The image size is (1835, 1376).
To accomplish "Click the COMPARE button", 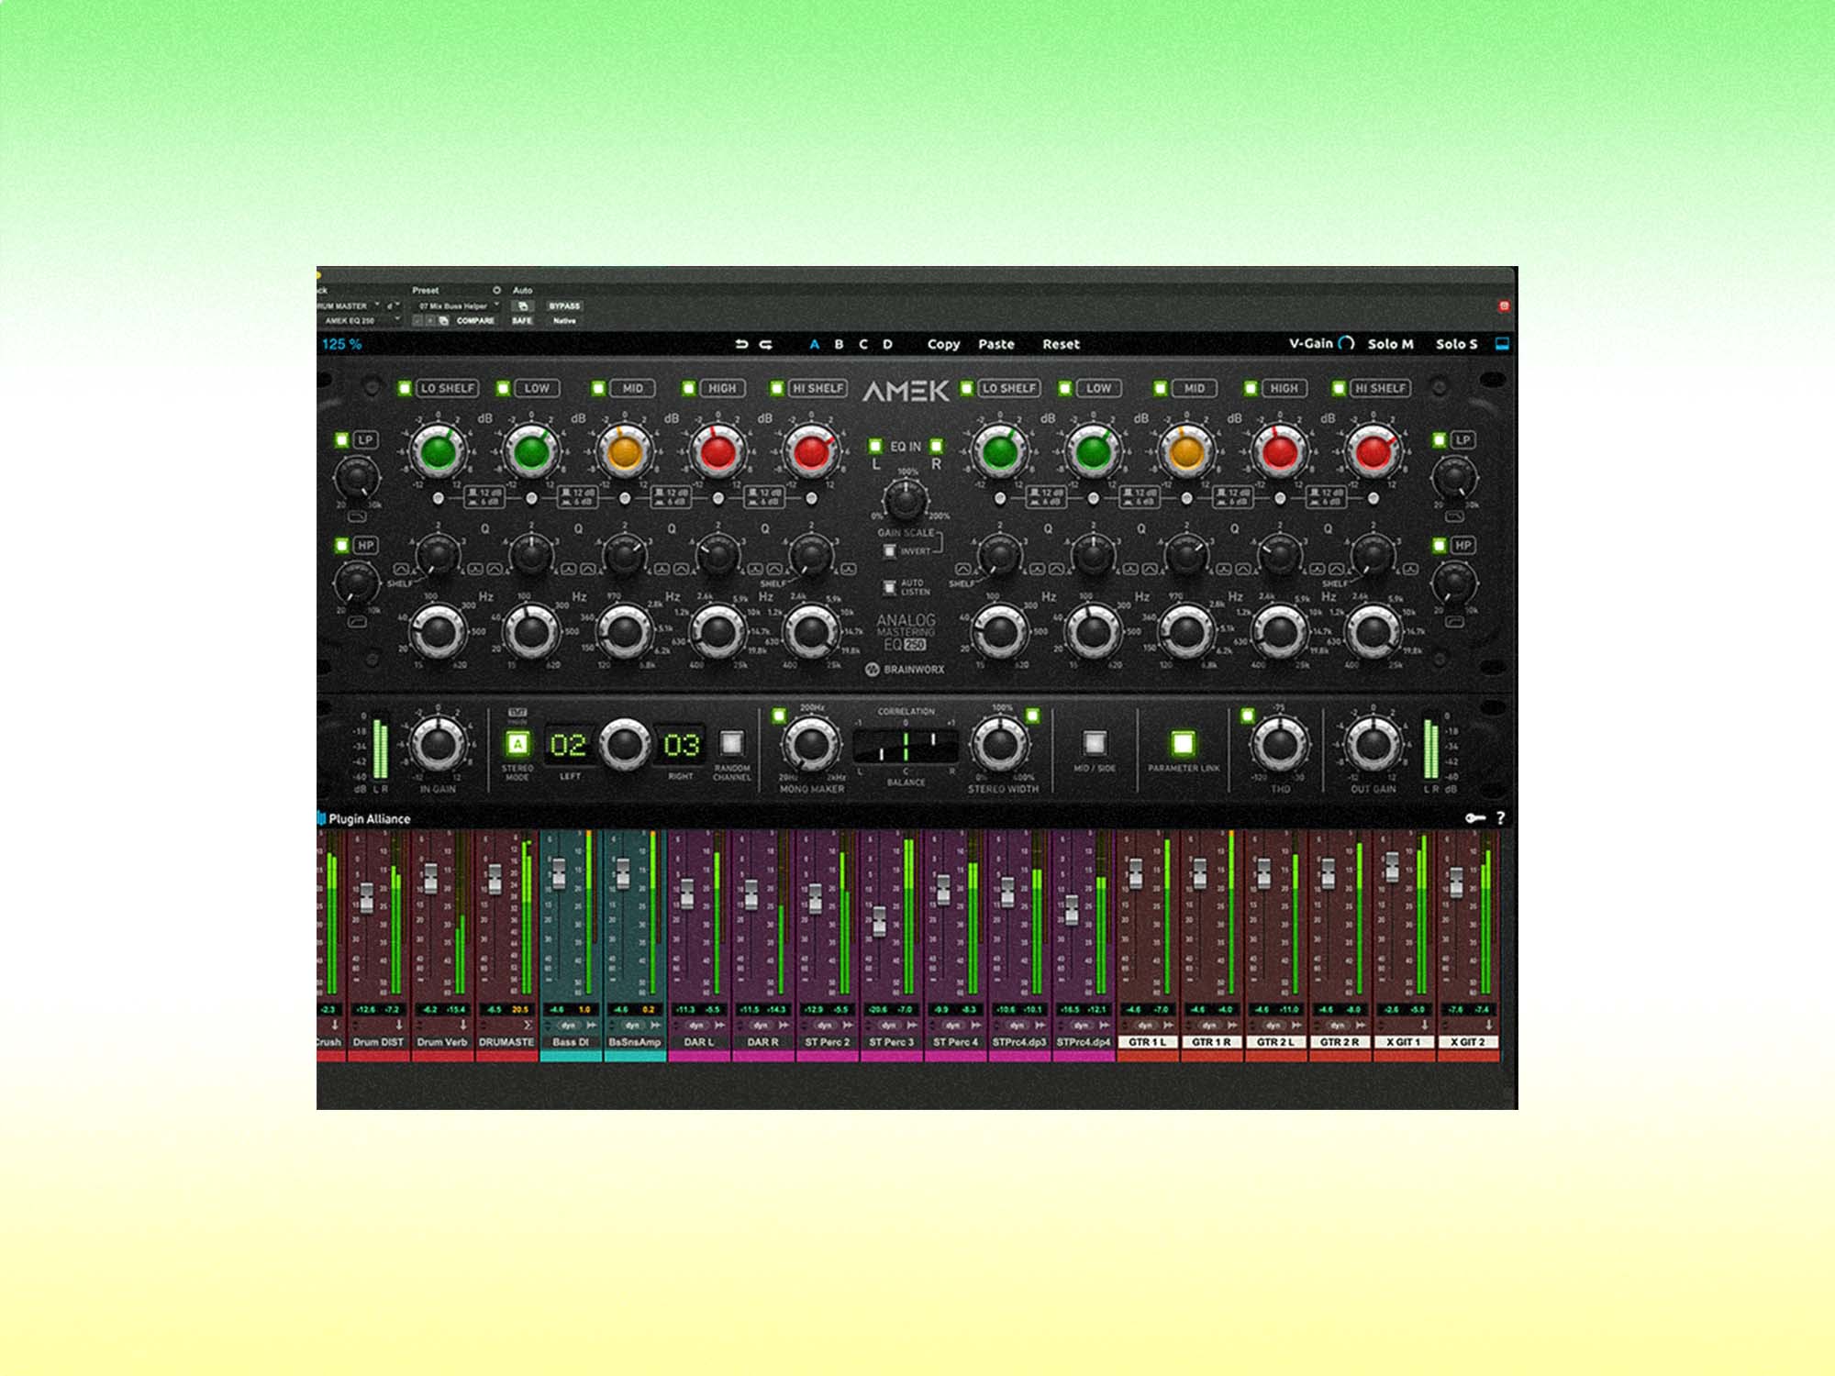I will pos(475,320).
